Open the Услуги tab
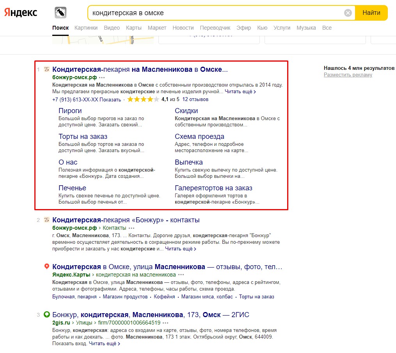 [282, 28]
